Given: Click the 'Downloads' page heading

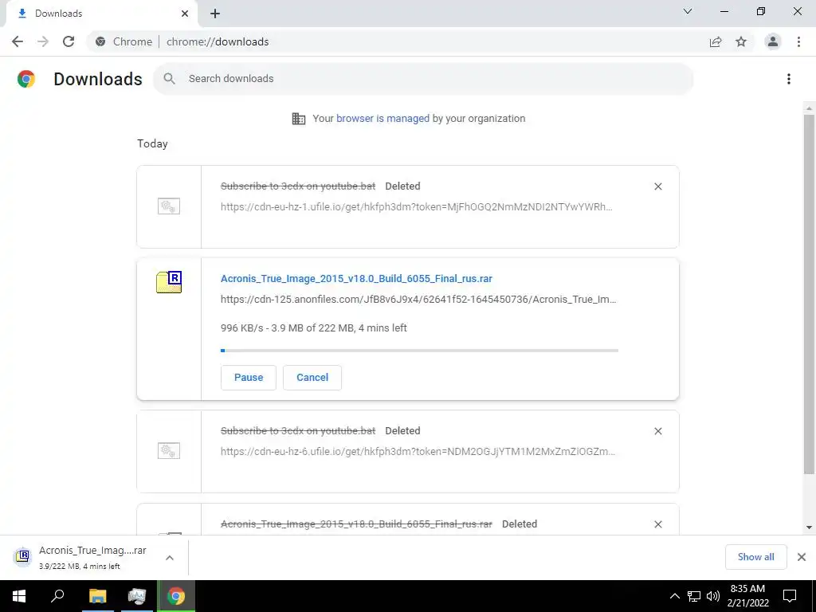Looking at the screenshot, I should coord(98,79).
